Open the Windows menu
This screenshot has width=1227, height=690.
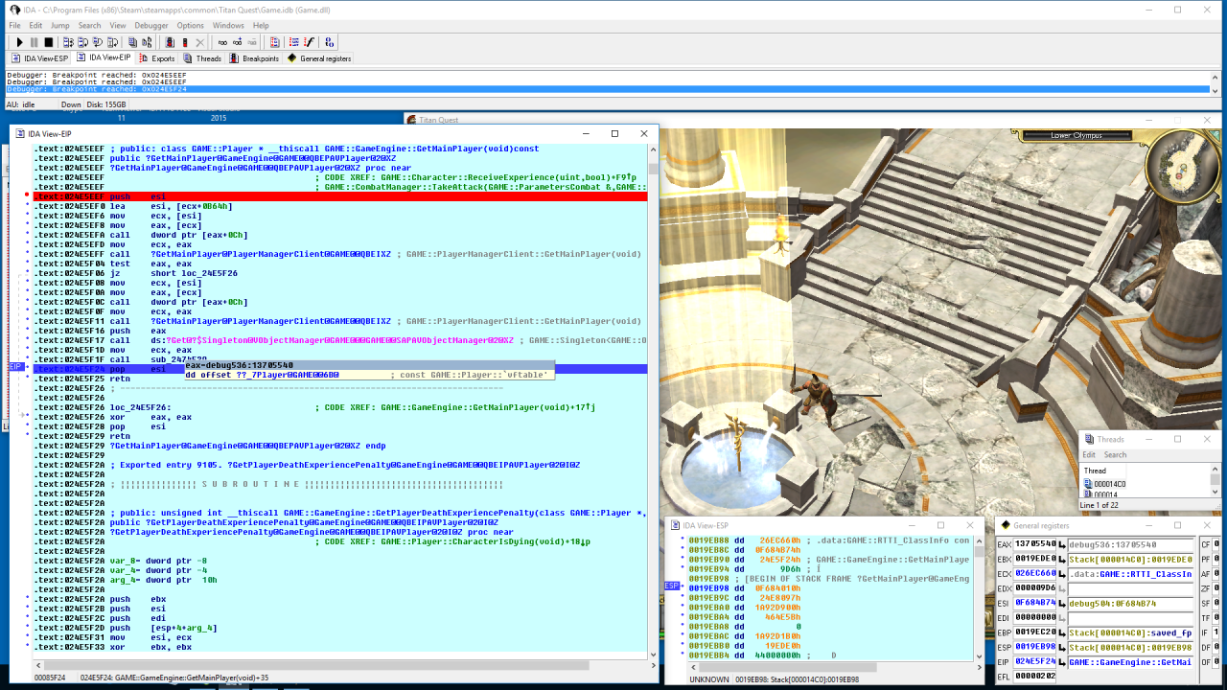click(x=228, y=25)
